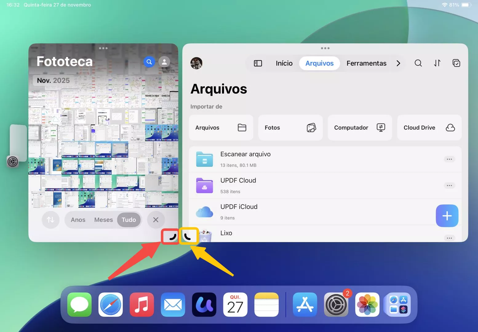Open Photos app icon in dock
This screenshot has height=332, width=478.
(367, 305)
